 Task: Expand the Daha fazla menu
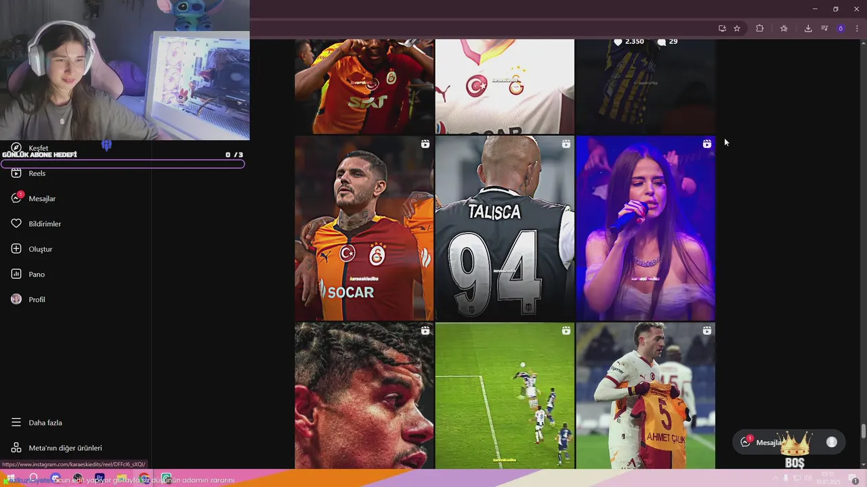[x=45, y=423]
